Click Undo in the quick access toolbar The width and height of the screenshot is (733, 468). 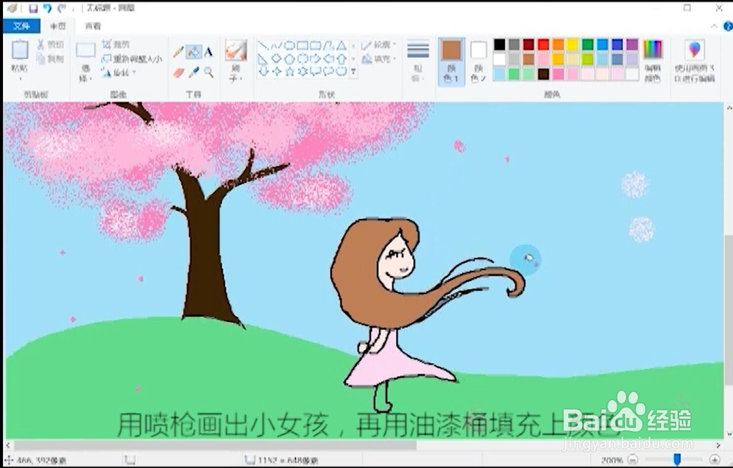(x=46, y=8)
